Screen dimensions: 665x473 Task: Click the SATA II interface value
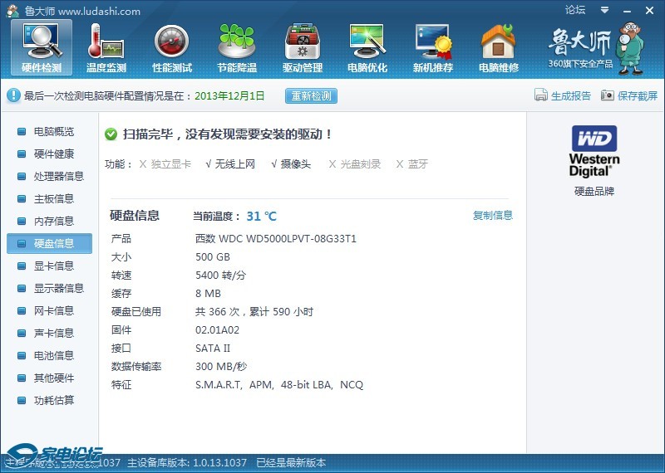coord(213,348)
